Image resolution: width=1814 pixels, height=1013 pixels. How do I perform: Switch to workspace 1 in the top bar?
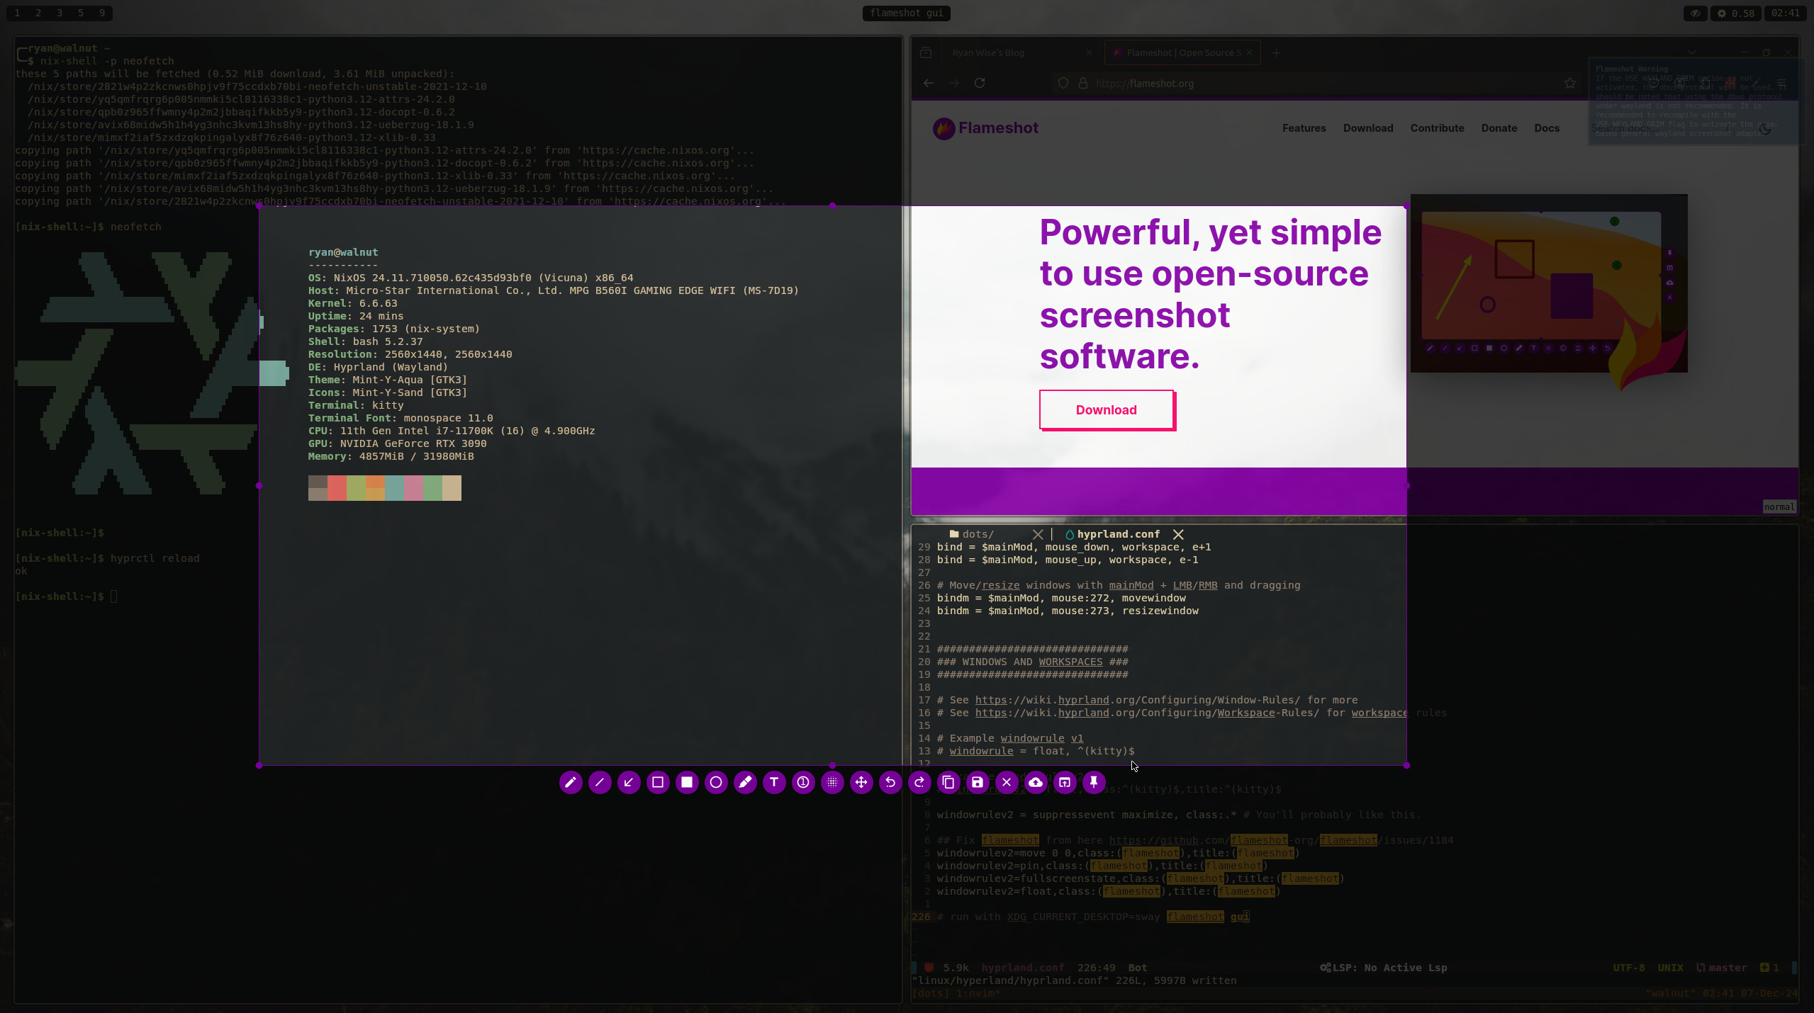click(x=18, y=13)
